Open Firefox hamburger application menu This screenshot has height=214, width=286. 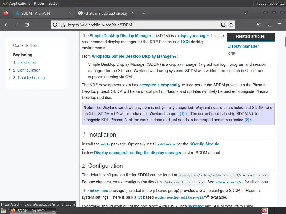coord(279,25)
